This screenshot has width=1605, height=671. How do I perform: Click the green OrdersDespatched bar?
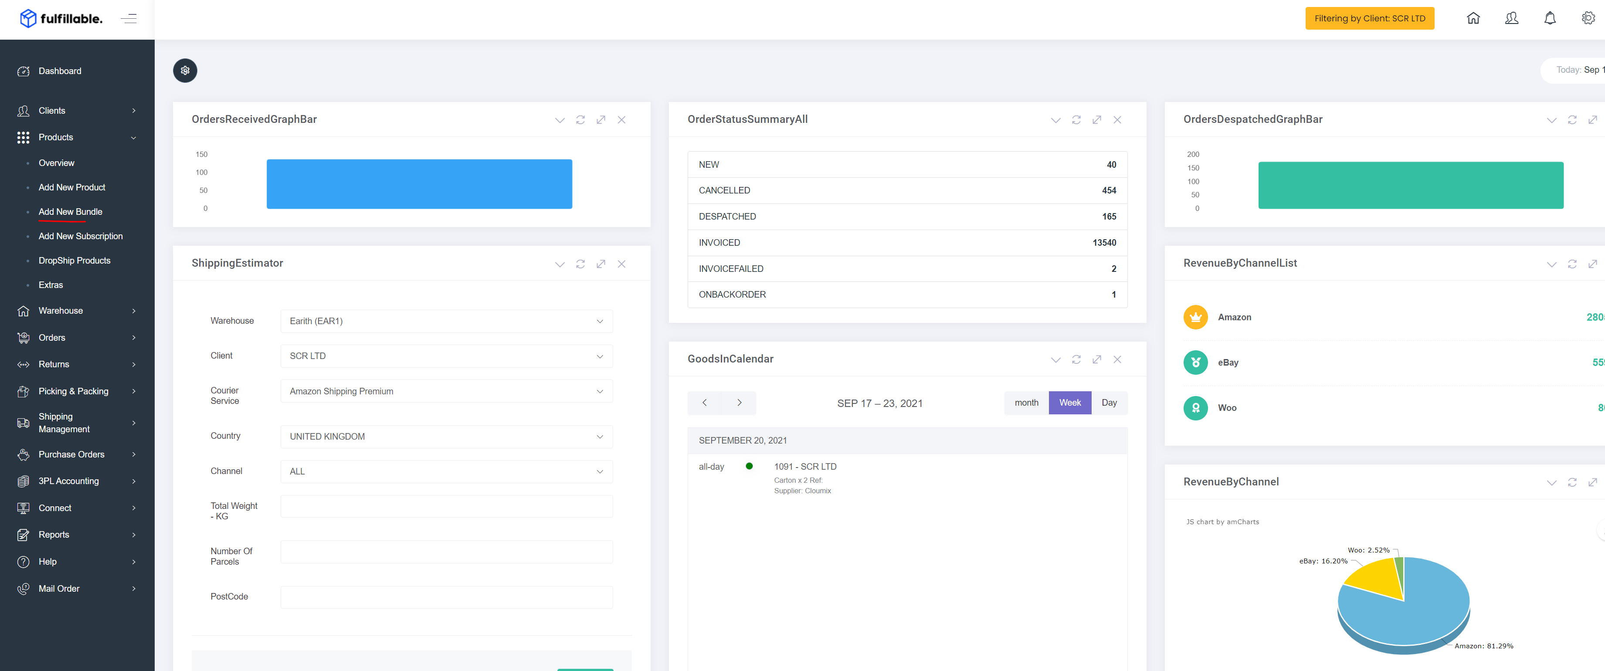coord(1411,185)
